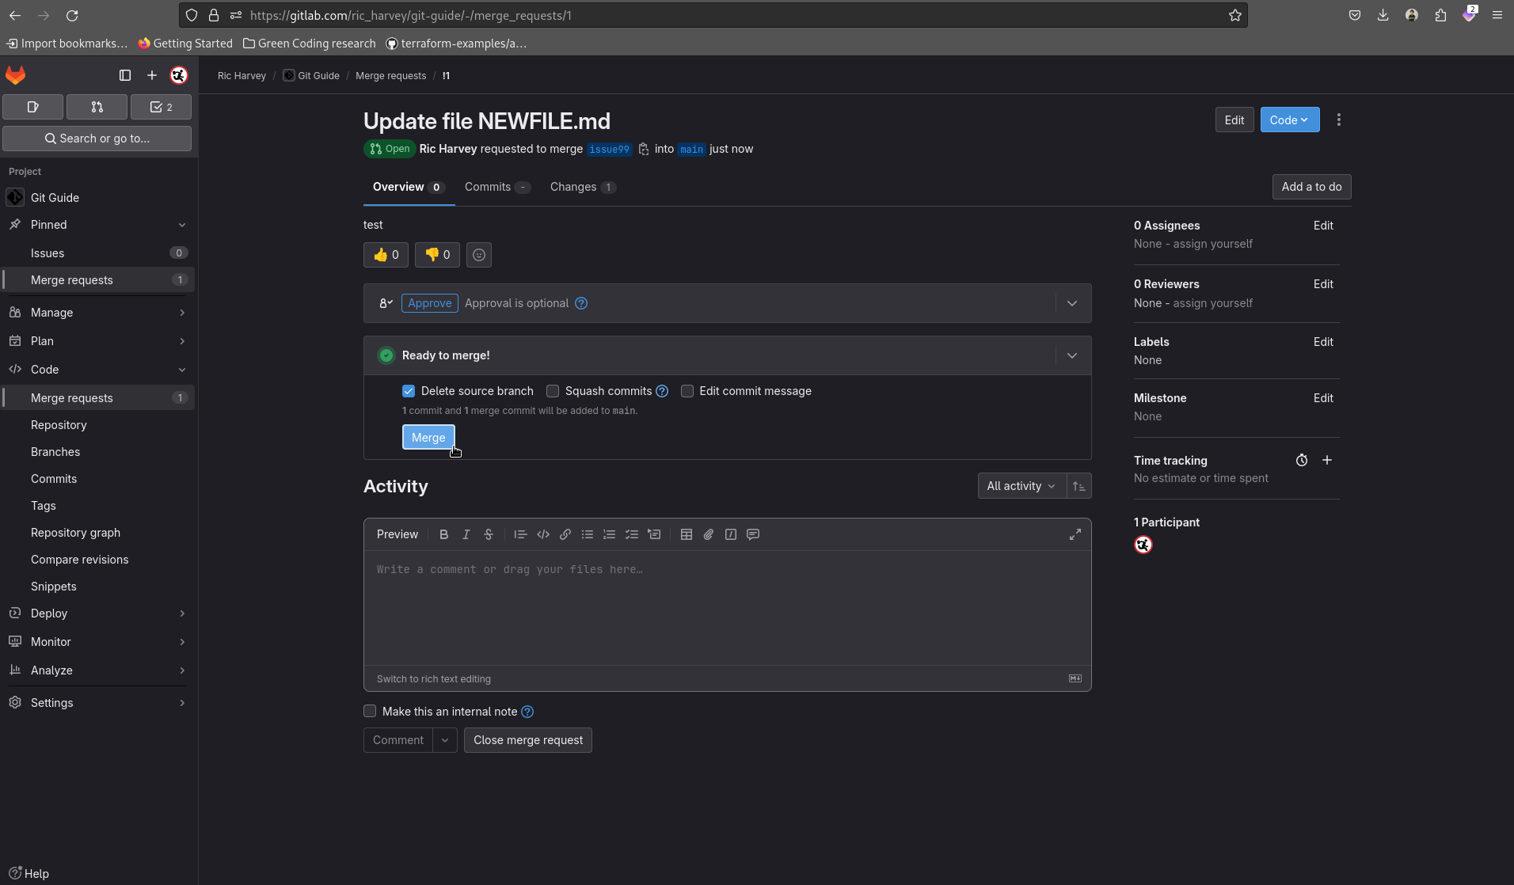
Task: Add a numbered list in comment editor
Action: tap(609, 534)
